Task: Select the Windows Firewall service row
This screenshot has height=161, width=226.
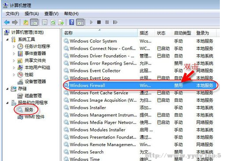Action: (x=140, y=85)
